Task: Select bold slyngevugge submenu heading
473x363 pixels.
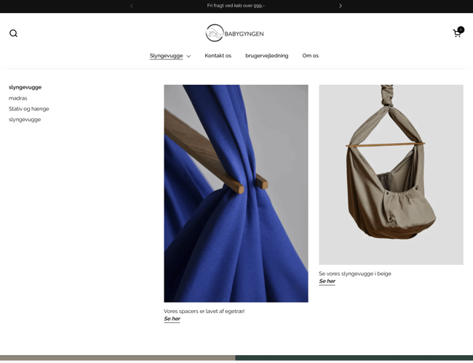Action: pyautogui.click(x=25, y=87)
